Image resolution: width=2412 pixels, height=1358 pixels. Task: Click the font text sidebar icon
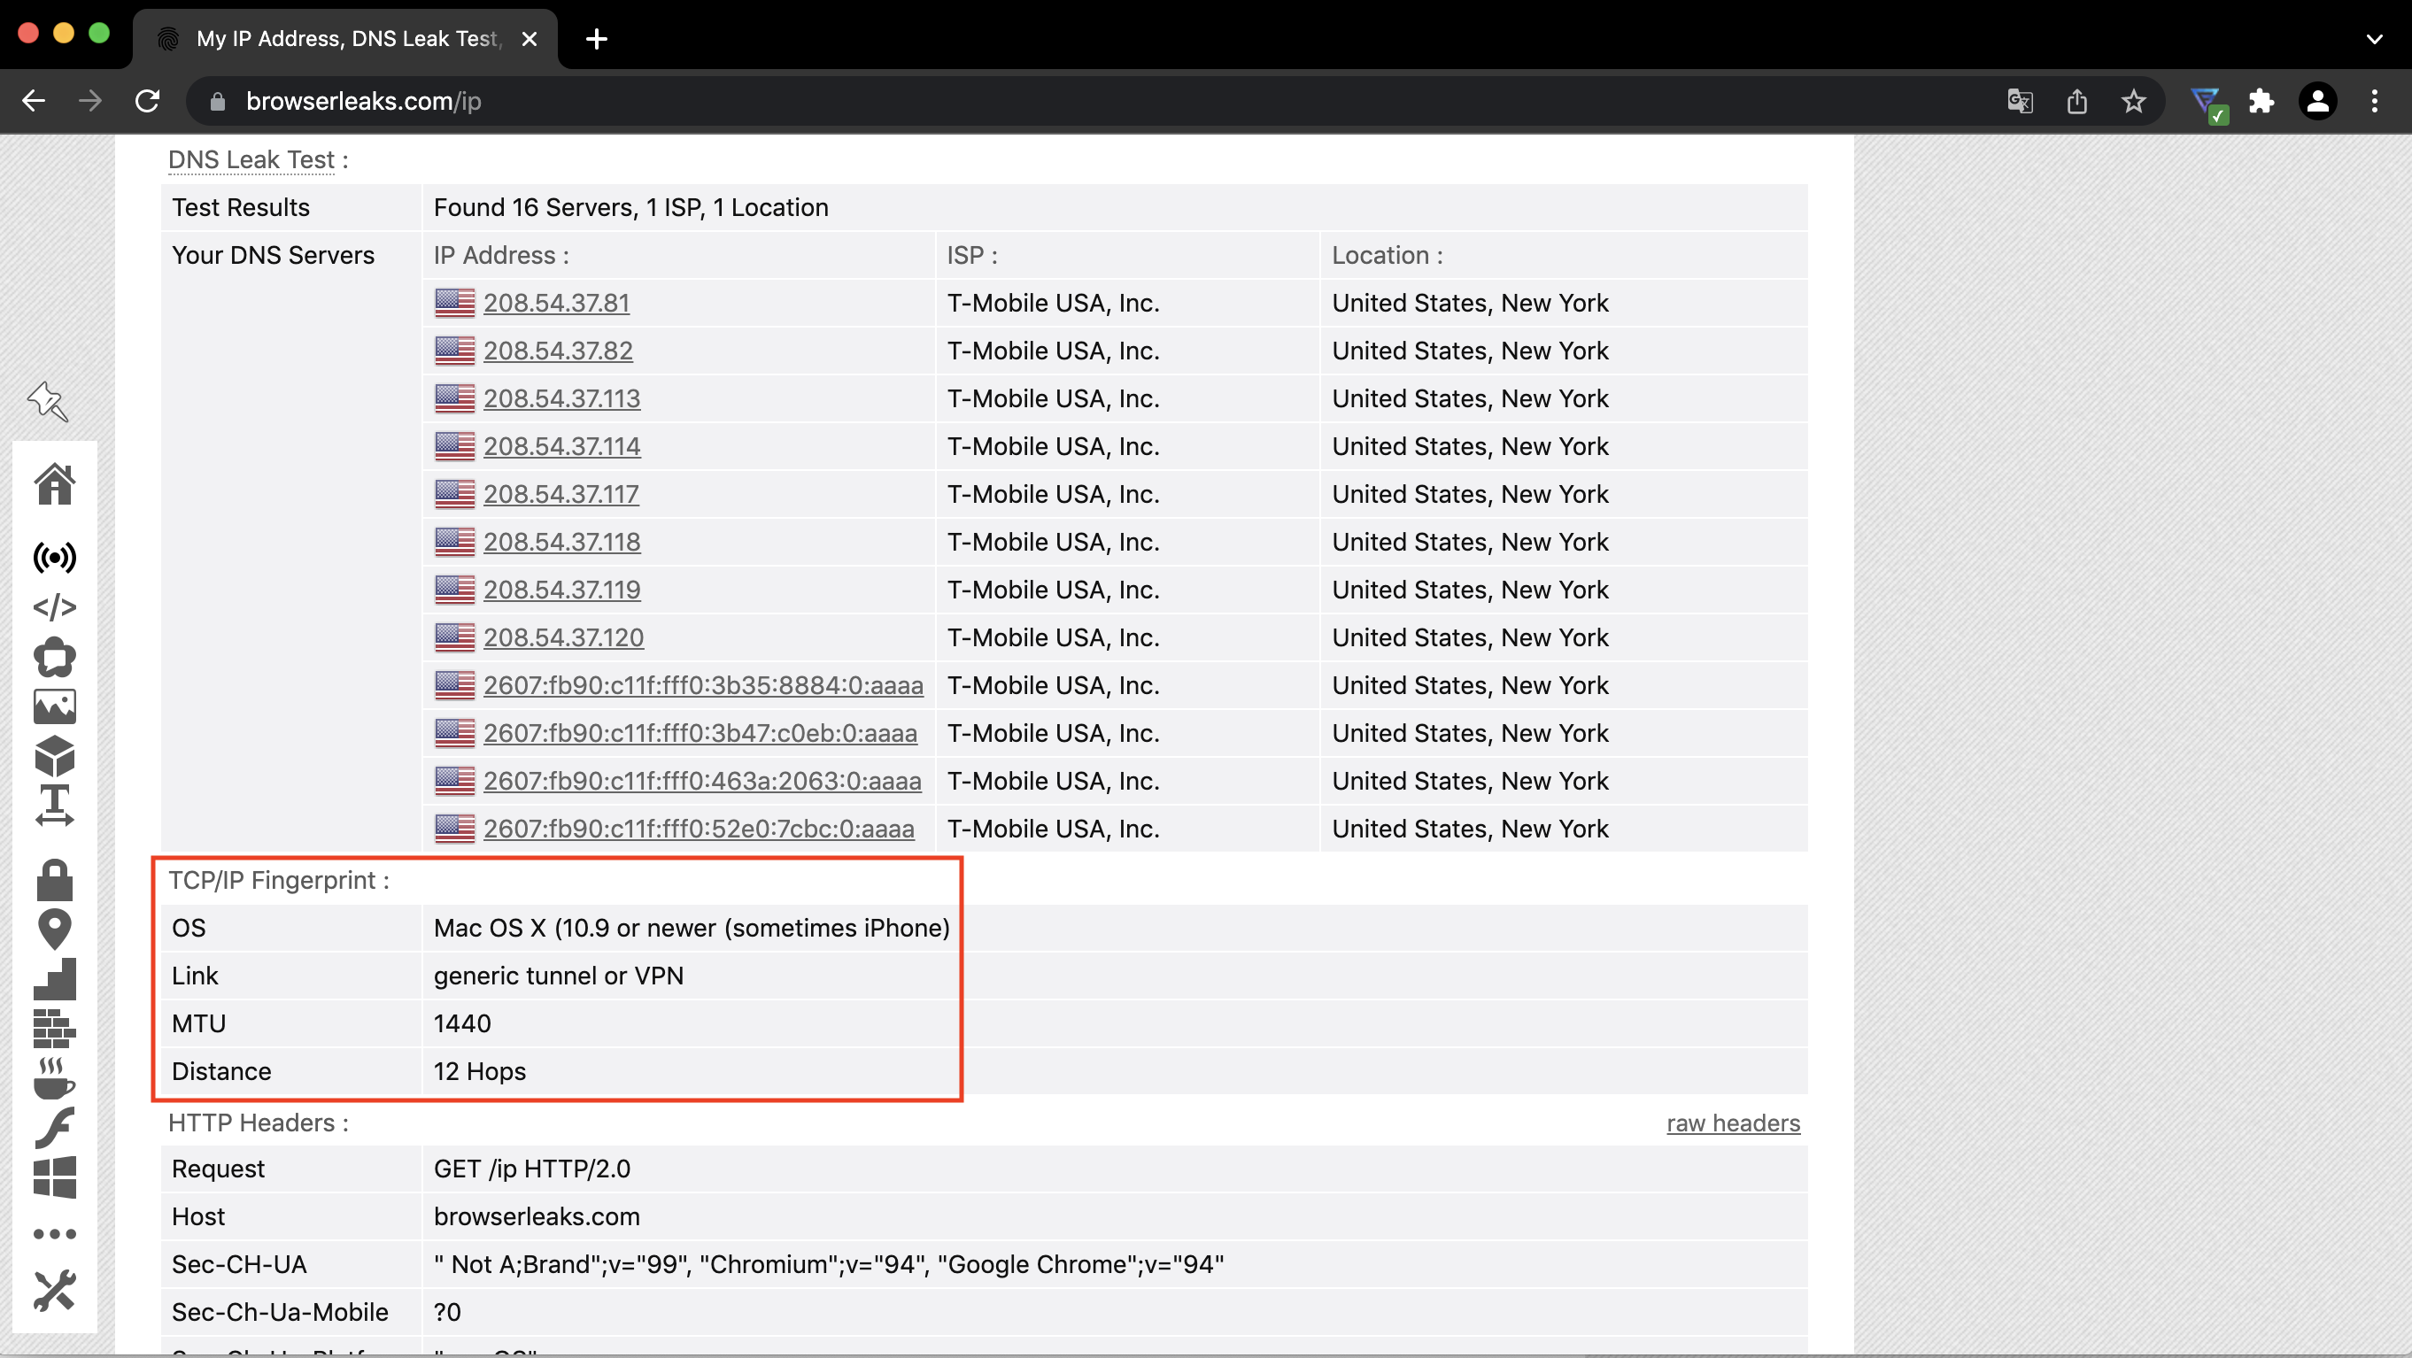(54, 806)
